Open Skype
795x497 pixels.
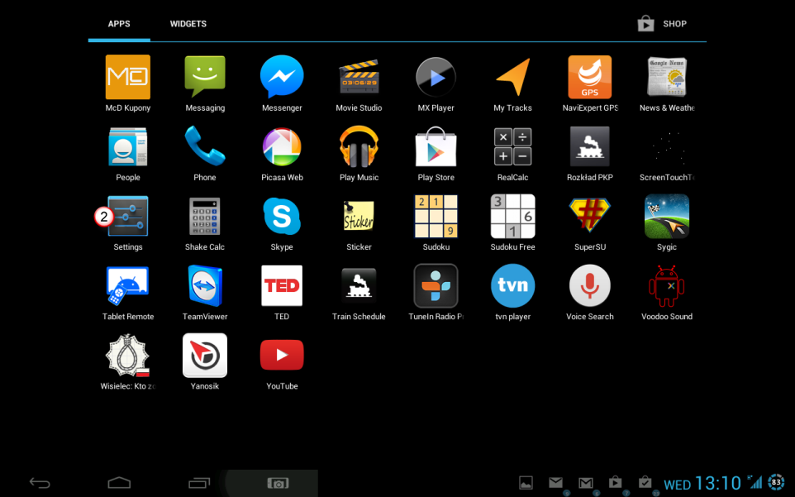(x=282, y=217)
